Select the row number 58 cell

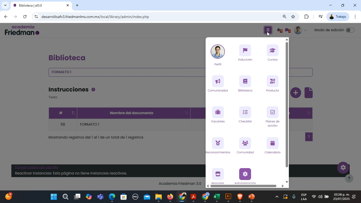point(63,124)
